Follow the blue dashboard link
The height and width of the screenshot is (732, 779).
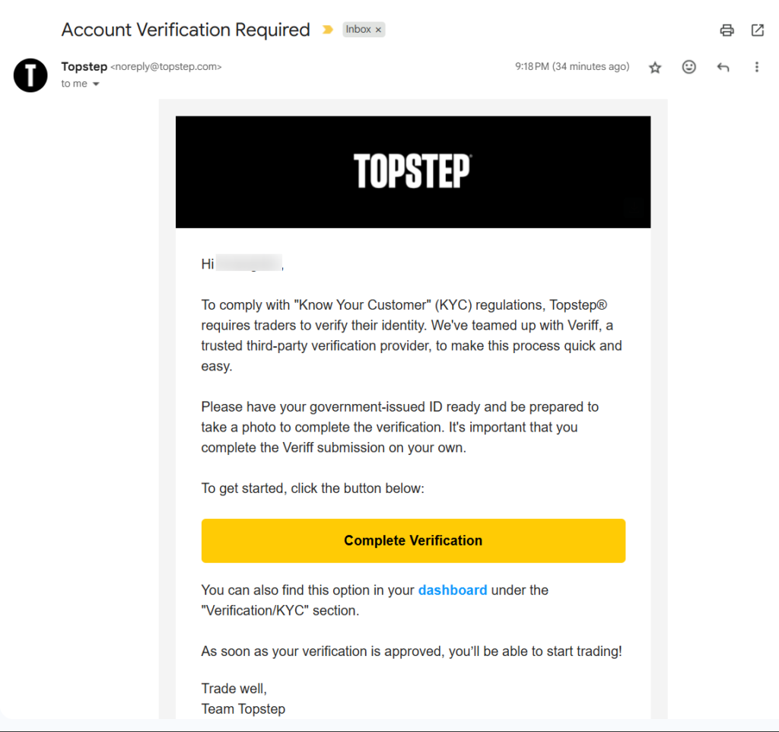[453, 590]
